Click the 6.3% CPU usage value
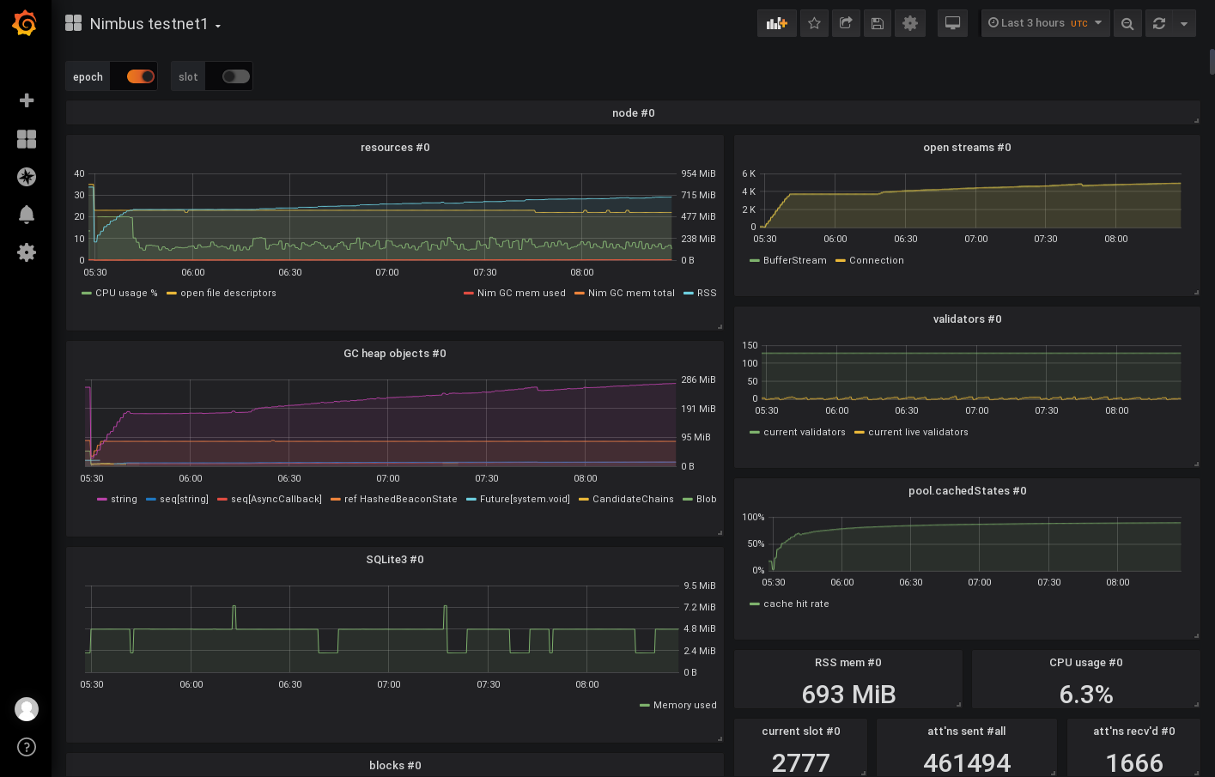The height and width of the screenshot is (777, 1215). (1086, 694)
